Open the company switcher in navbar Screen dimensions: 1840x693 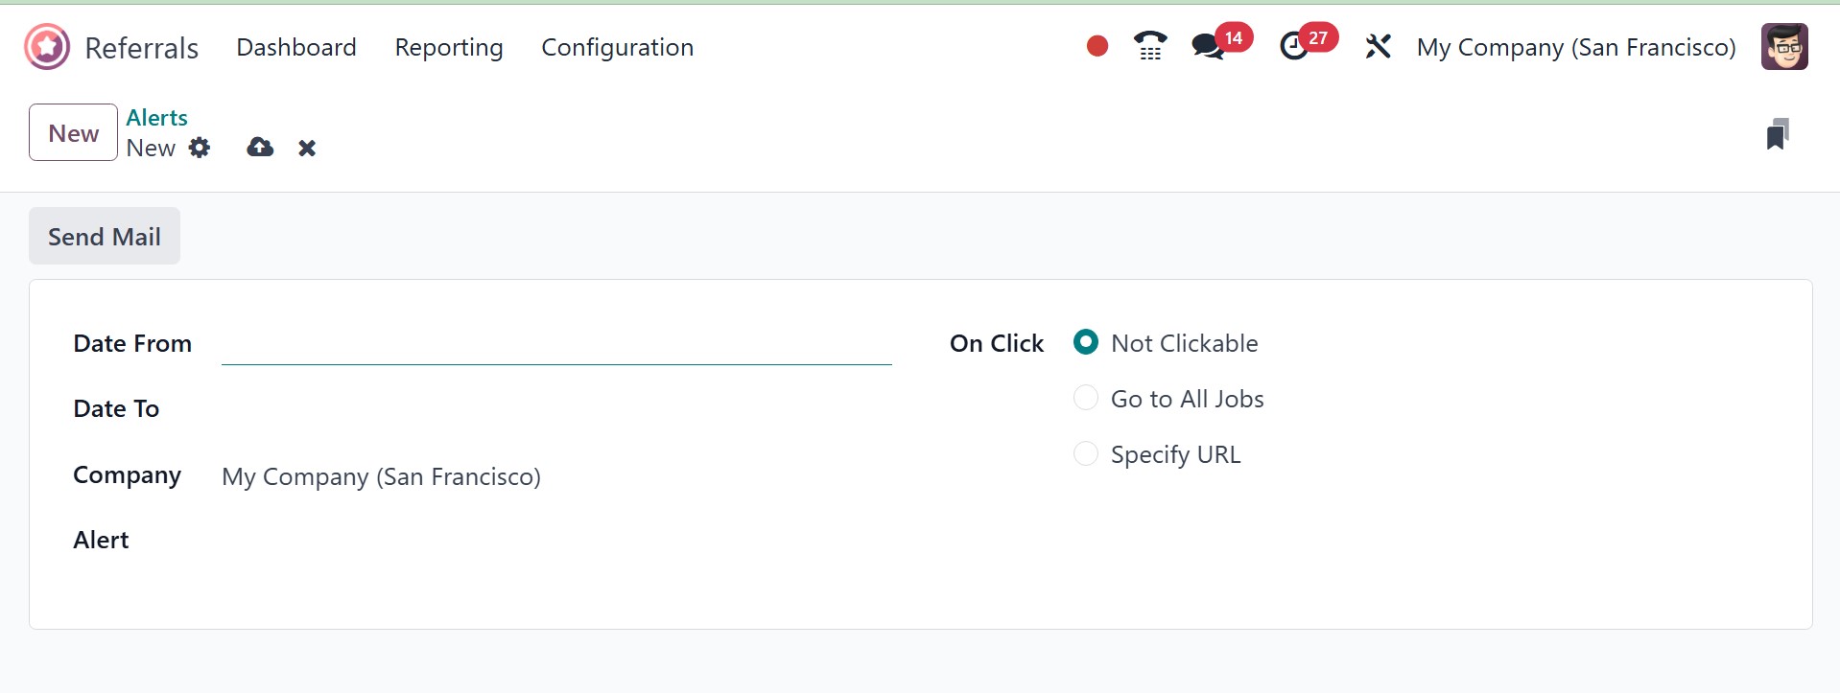[1575, 47]
